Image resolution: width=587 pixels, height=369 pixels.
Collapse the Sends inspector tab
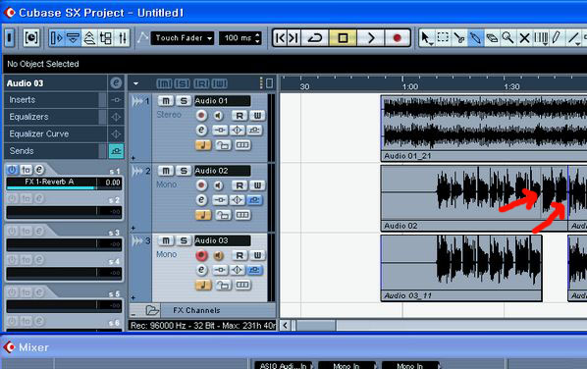[x=52, y=151]
